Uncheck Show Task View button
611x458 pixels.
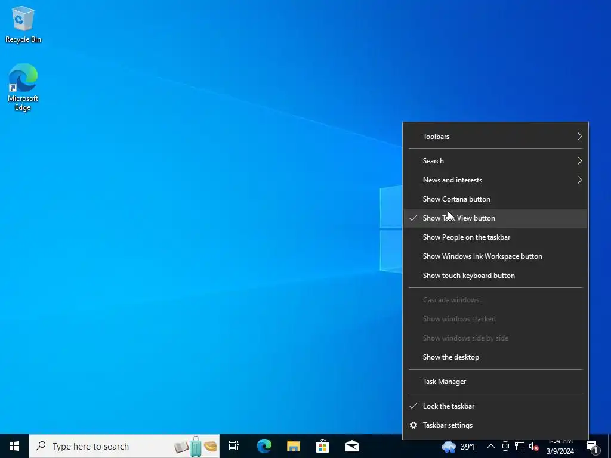click(x=496, y=218)
